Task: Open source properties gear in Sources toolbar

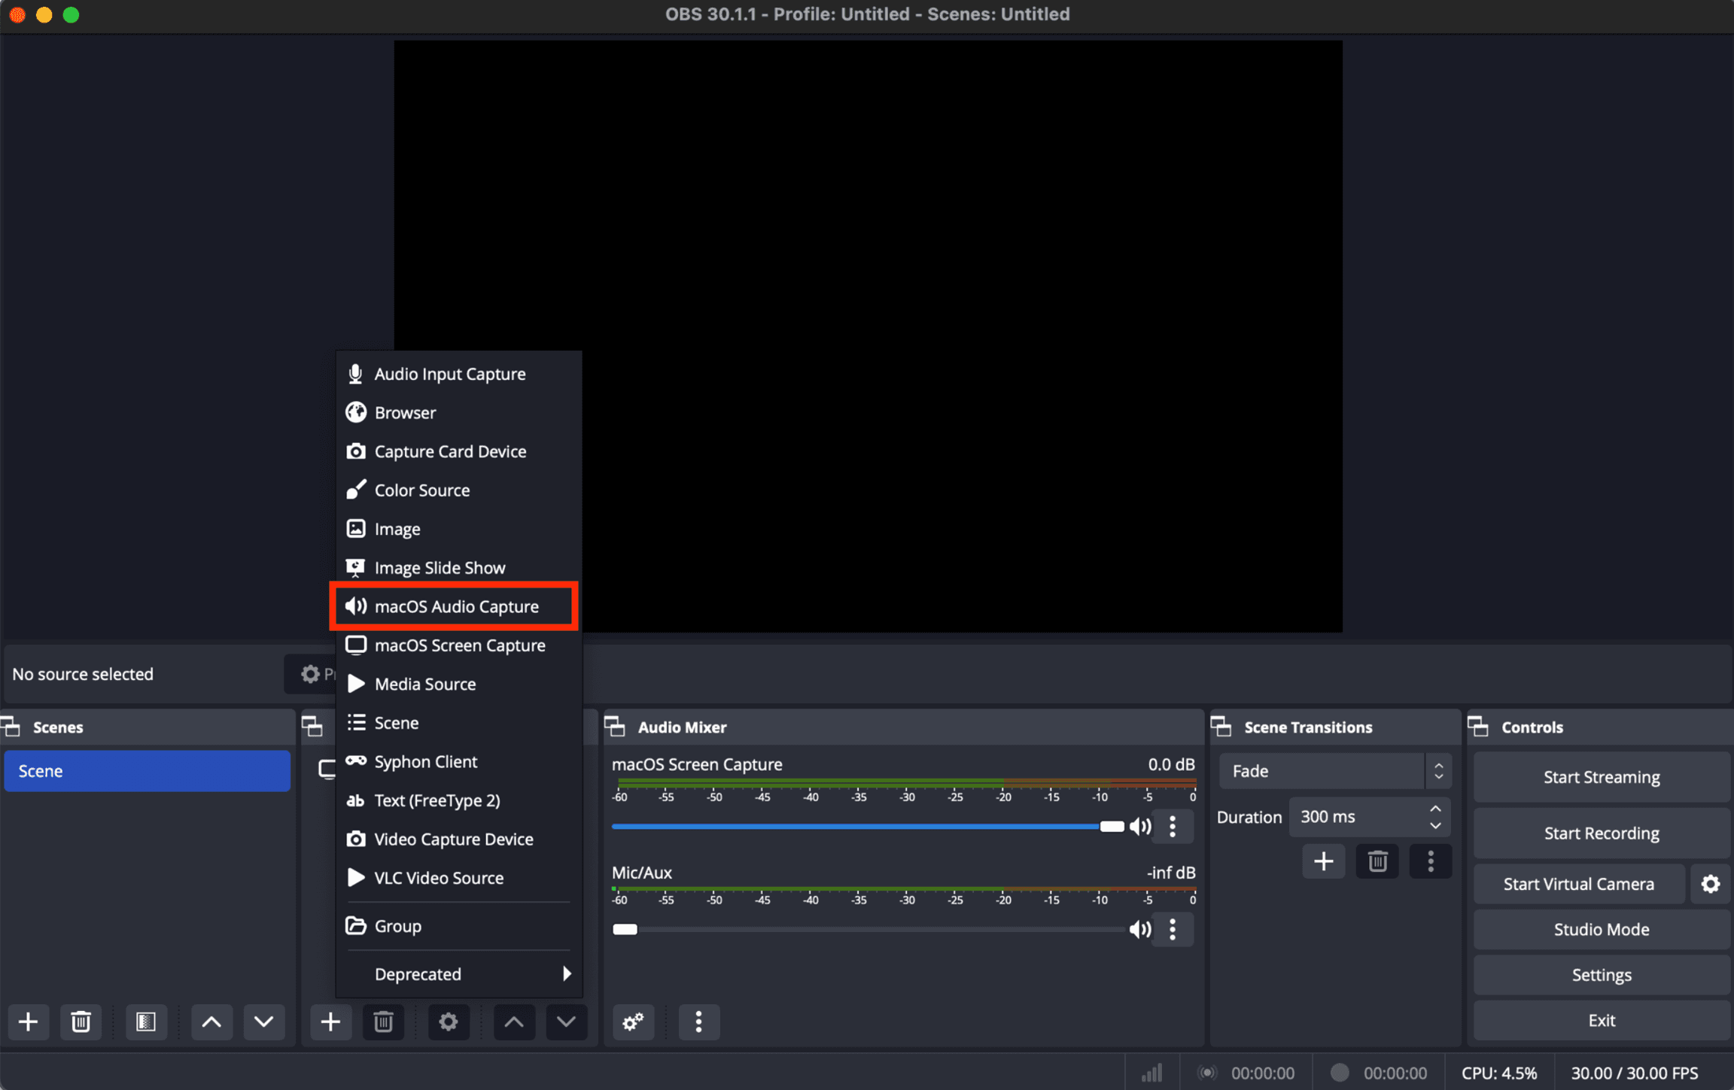Action: tap(449, 1022)
